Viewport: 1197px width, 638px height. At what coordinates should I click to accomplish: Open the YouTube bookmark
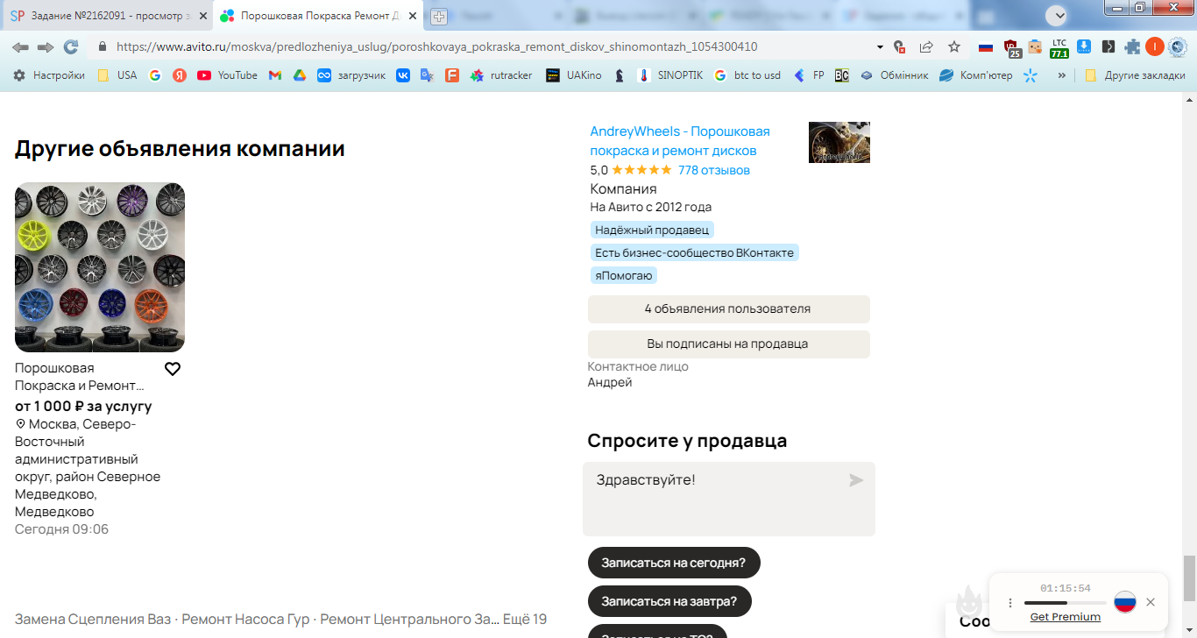pos(228,75)
